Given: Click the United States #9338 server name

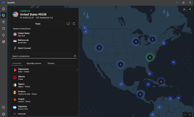Looking at the screenshot, I should (x=33, y=14).
